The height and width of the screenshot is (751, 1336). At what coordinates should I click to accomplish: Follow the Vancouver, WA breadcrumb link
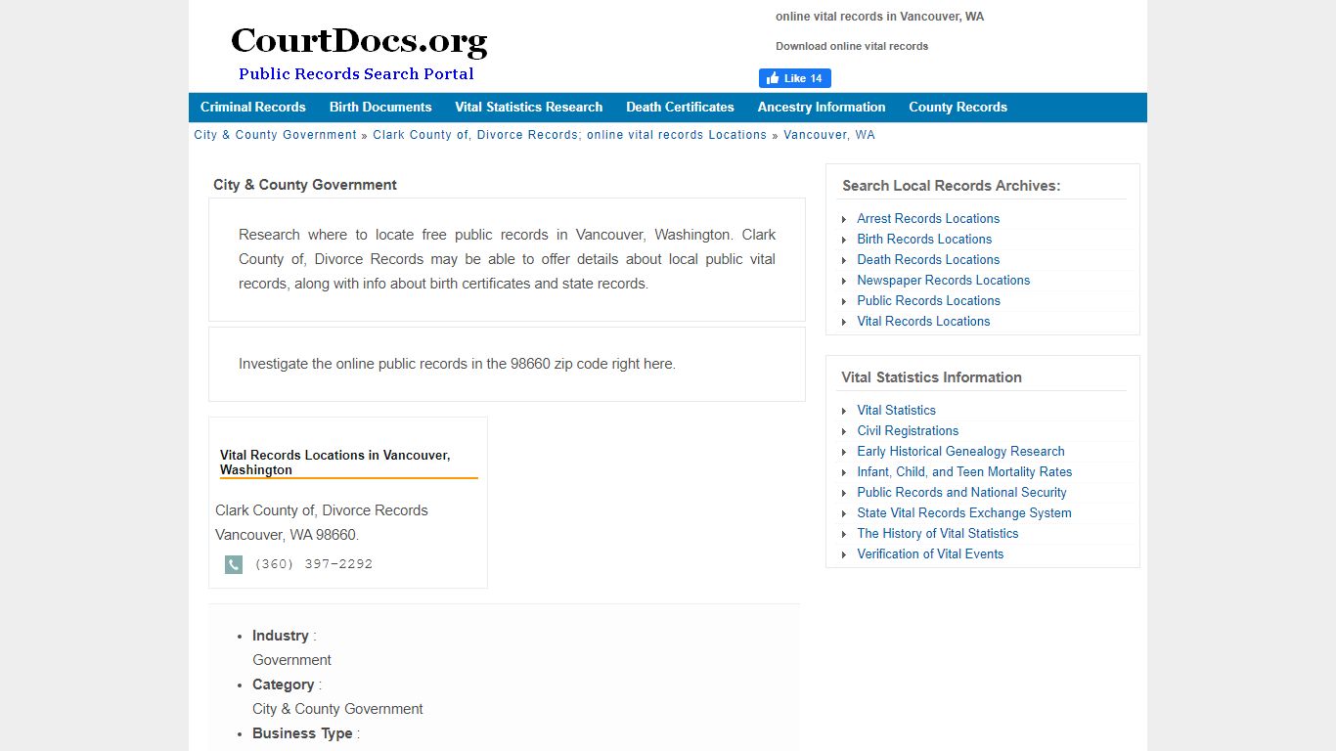[829, 135]
